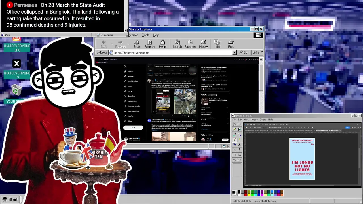
Task: Click the Stop icon in Streets Explorer toolbar
Action: coord(137,44)
